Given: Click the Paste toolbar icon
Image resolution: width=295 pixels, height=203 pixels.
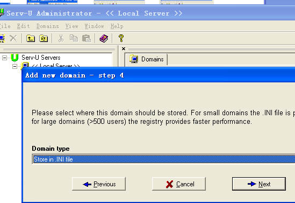Looking at the screenshot, I should (87, 38).
